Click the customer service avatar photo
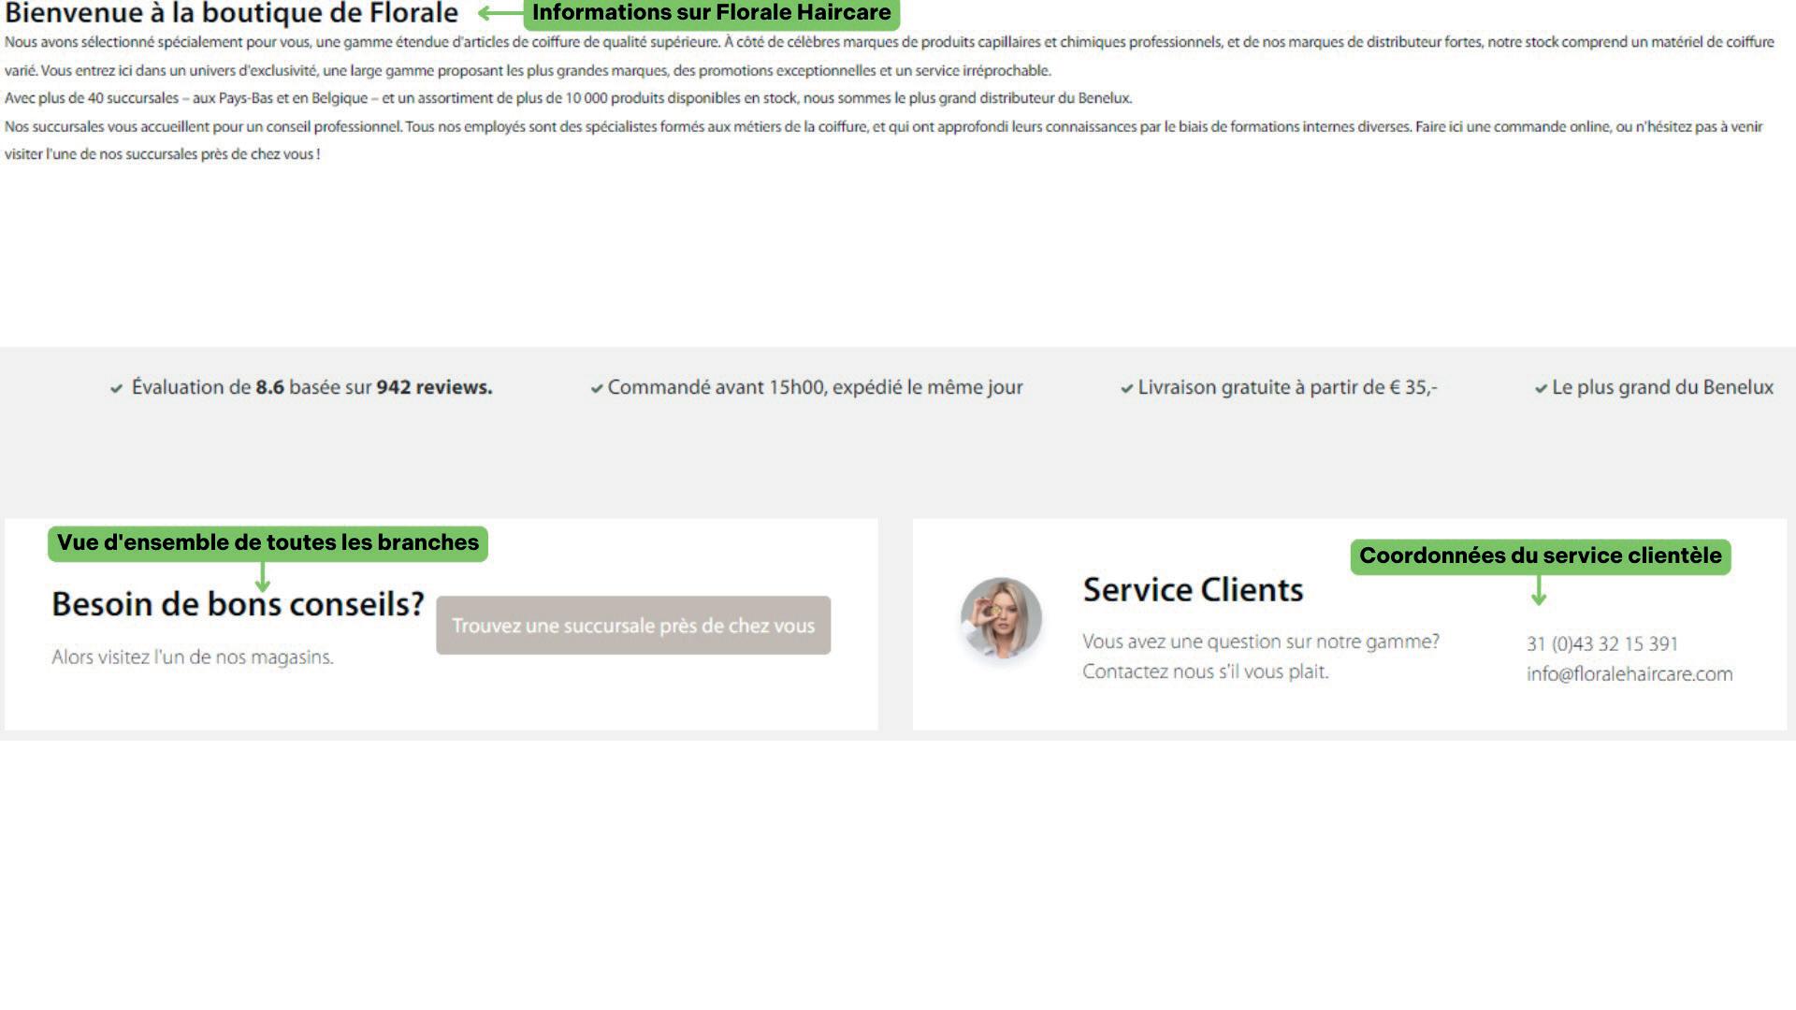 [x=1001, y=617]
